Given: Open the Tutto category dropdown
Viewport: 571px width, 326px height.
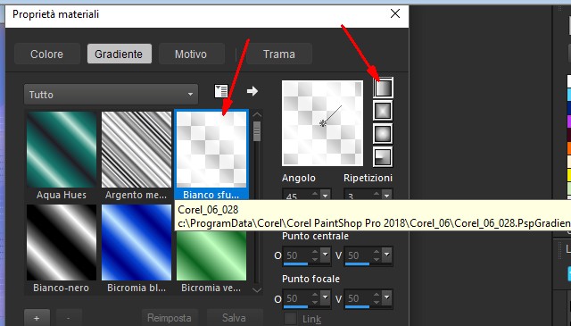Looking at the screenshot, I should [111, 95].
